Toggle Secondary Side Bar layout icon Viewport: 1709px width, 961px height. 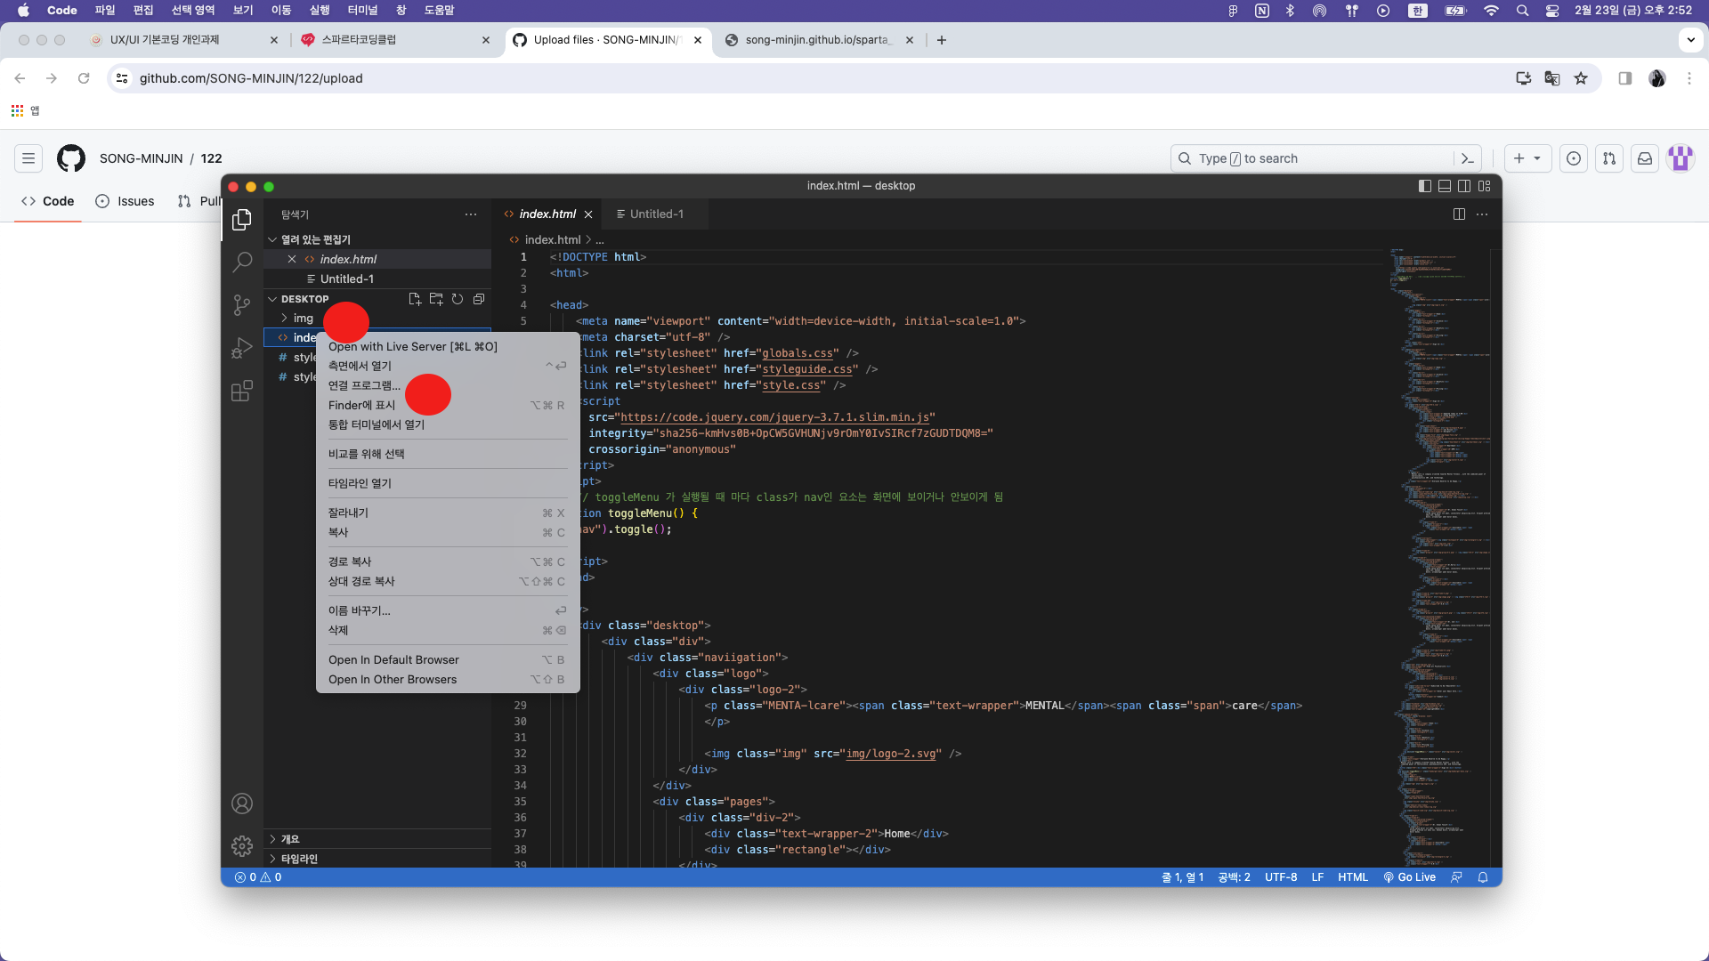(x=1464, y=186)
